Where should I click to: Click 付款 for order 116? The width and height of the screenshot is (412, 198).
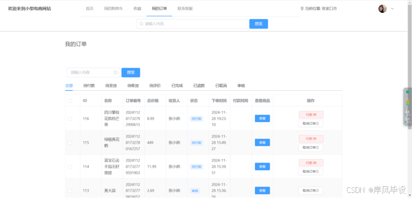pyautogui.click(x=311, y=115)
